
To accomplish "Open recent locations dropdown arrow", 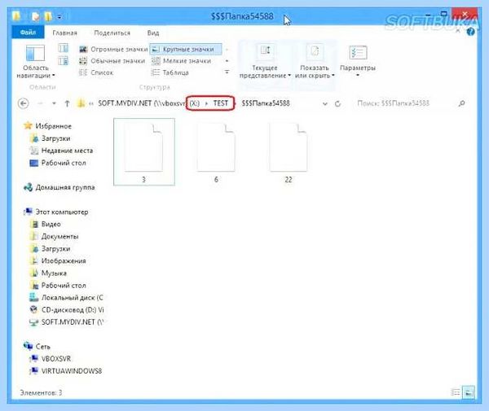I will tap(54, 103).
